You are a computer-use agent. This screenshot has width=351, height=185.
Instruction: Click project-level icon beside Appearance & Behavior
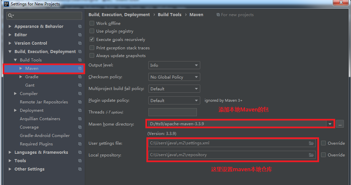point(80,27)
